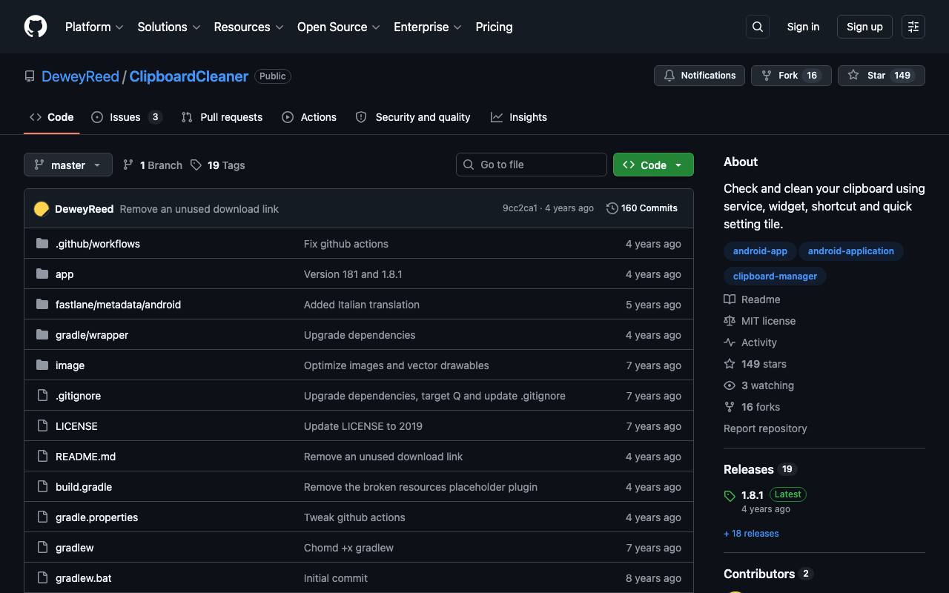
Task: Select the clipboard-manager topic tag
Action: (775, 276)
